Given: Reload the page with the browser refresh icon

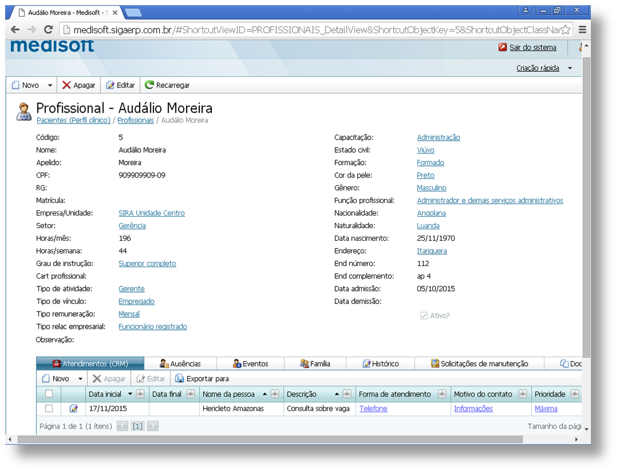Looking at the screenshot, I should tap(48, 30).
